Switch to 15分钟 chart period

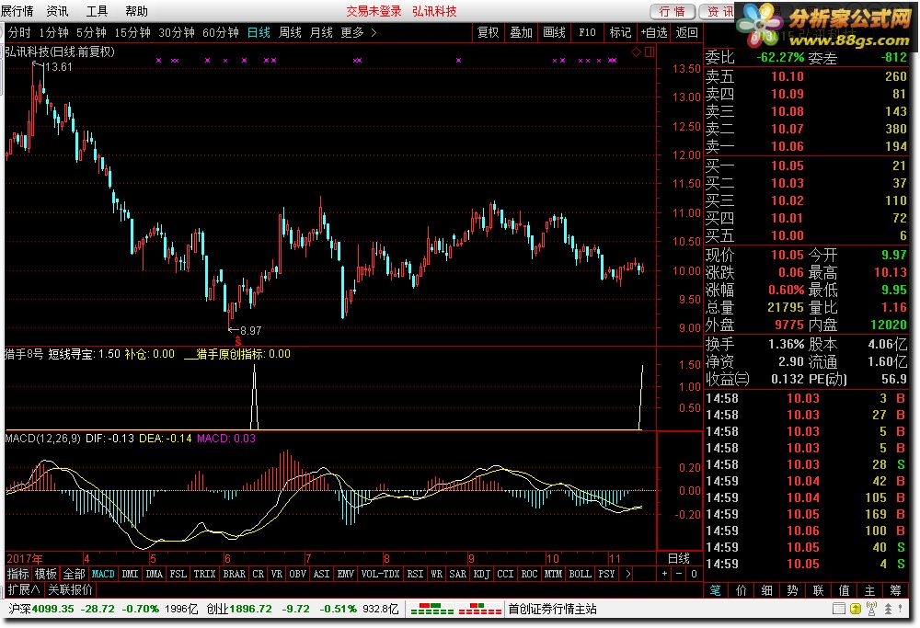coord(132,33)
